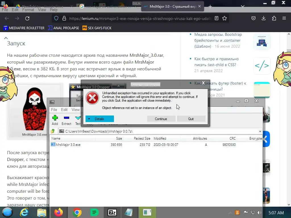Click the code brackets article thumbnail

pyautogui.click(x=262, y=66)
